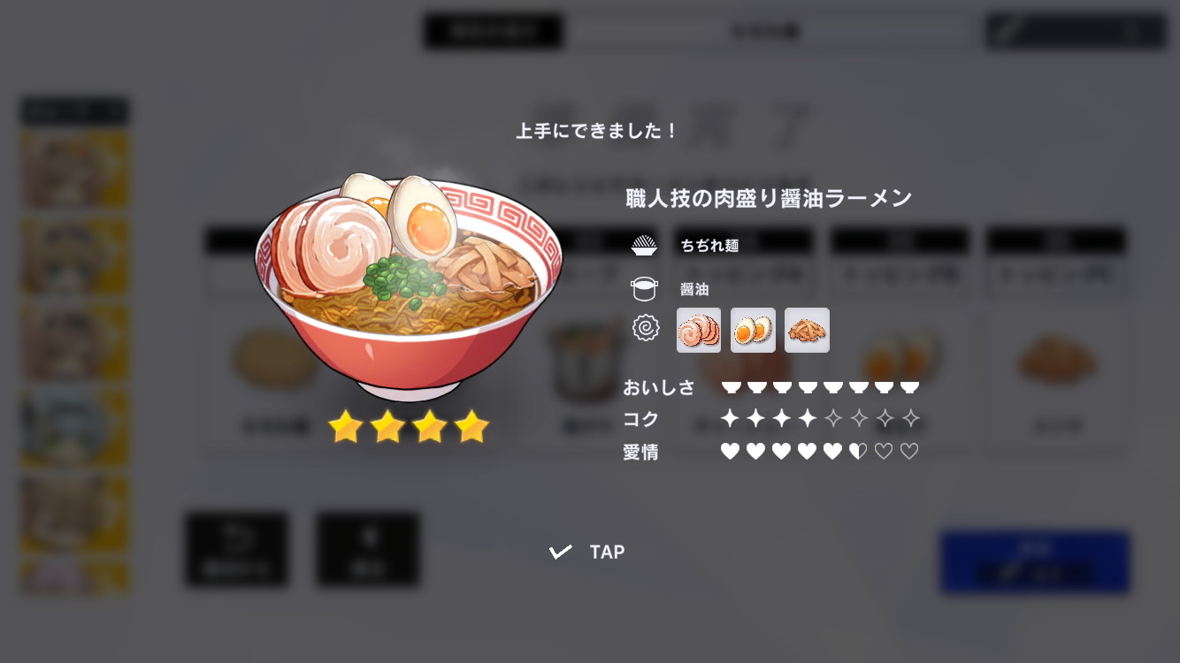Click the dish name 職人技の肉盛り醤油ラーメン

[769, 199]
